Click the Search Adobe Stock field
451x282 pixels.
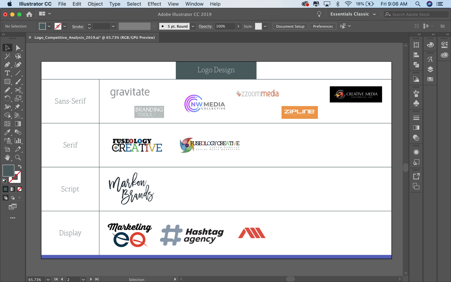pyautogui.click(x=416, y=14)
